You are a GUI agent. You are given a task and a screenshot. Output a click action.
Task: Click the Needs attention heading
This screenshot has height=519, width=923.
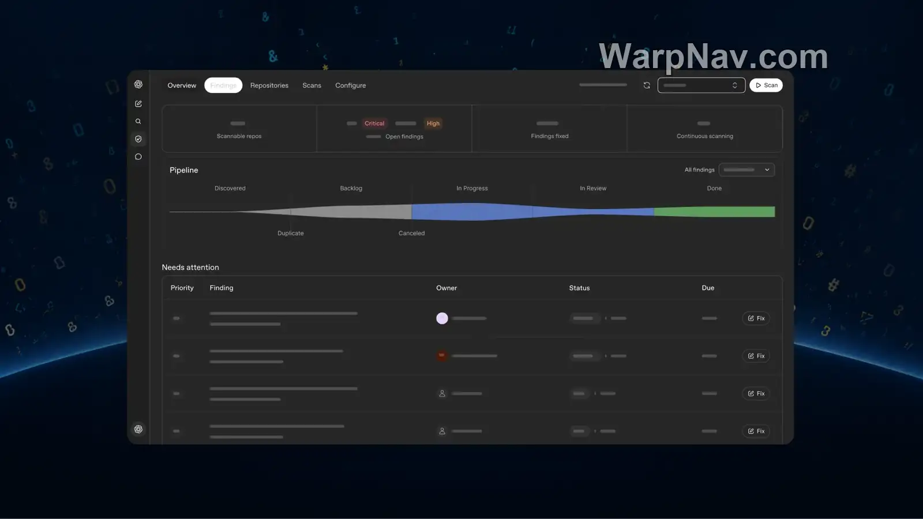point(190,268)
